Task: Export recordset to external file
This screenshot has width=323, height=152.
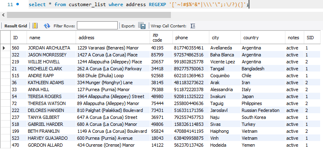Action: pyautogui.click(x=142, y=26)
